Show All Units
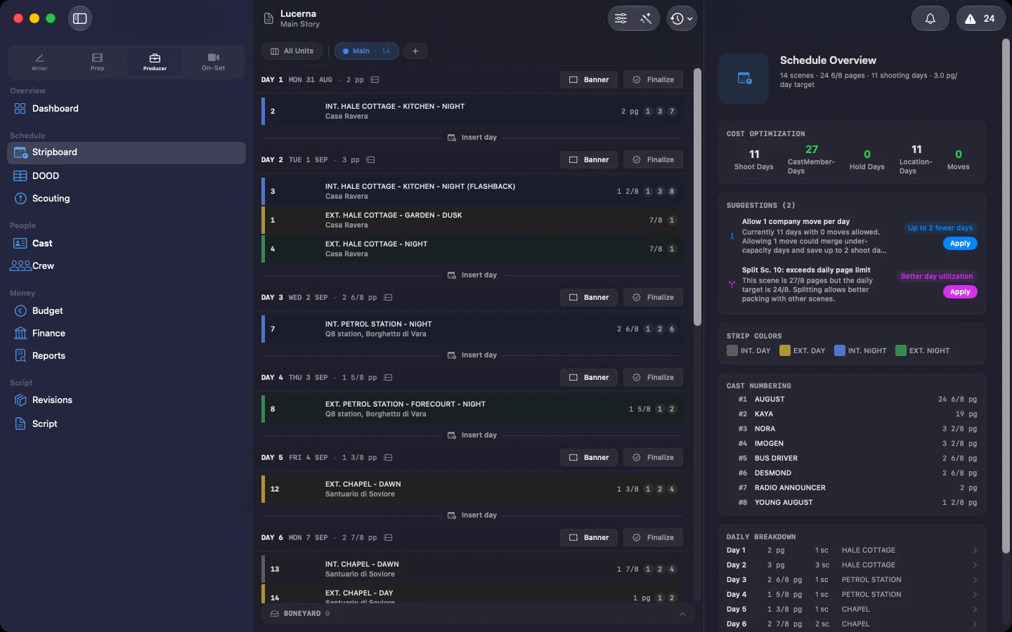The height and width of the screenshot is (632, 1012). pyautogui.click(x=292, y=51)
